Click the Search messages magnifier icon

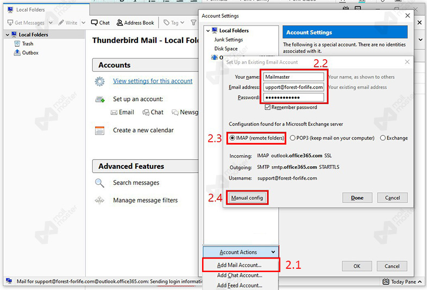click(99, 183)
